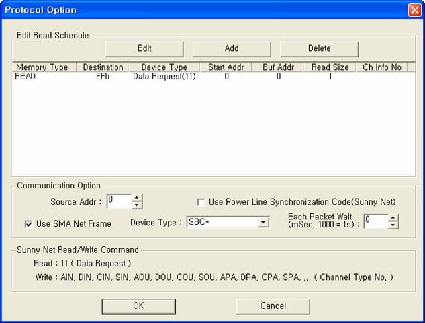Increase Source Addr with up arrow
Viewport: 425px width, 323px height.
(137, 198)
